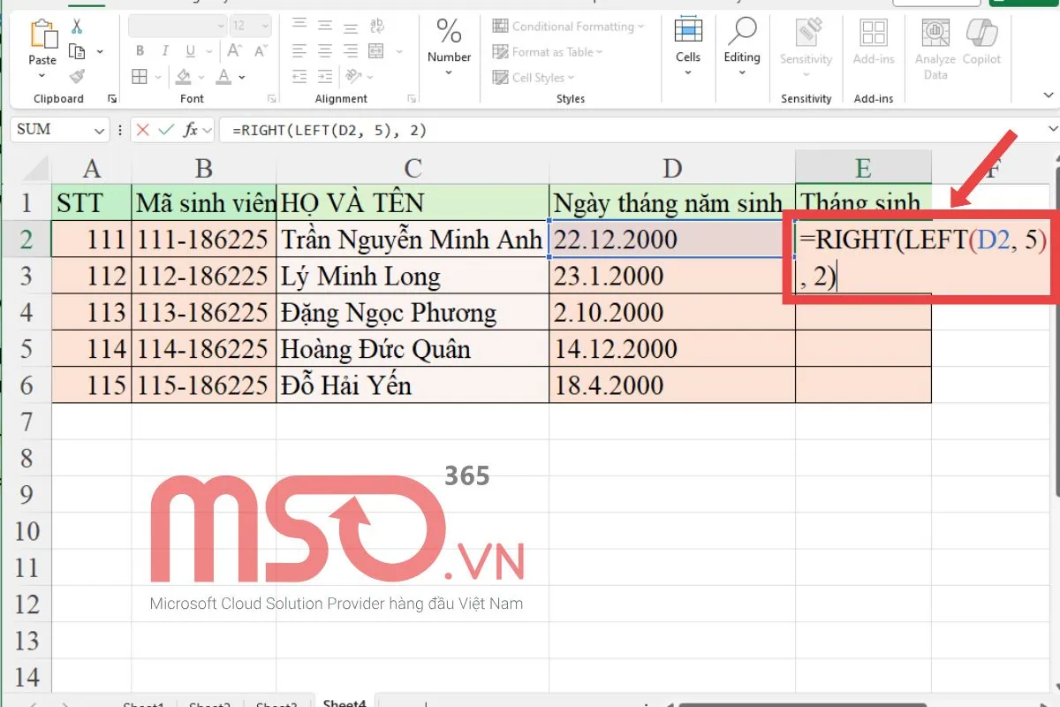Switch to the Sheet1 tab

[x=143, y=703]
